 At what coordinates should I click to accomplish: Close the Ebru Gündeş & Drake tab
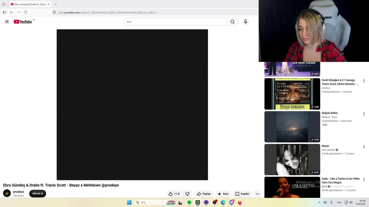(48, 4)
